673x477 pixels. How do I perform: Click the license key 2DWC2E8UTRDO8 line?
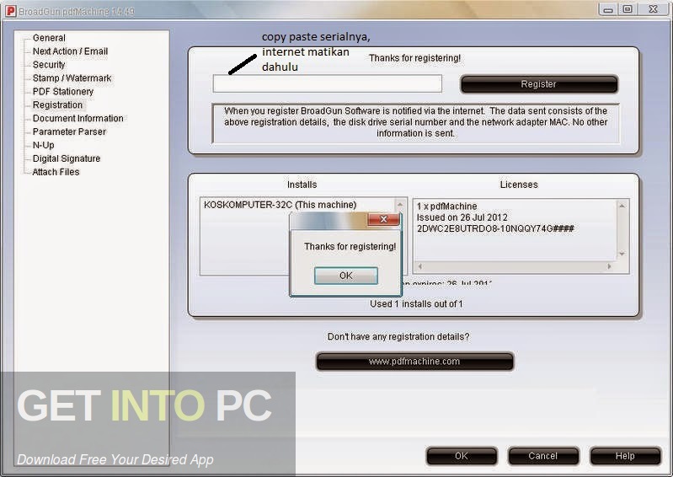pos(495,228)
